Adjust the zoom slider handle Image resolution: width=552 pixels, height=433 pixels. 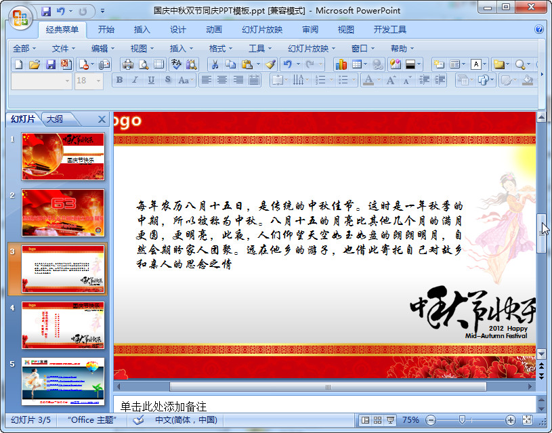[462, 419]
